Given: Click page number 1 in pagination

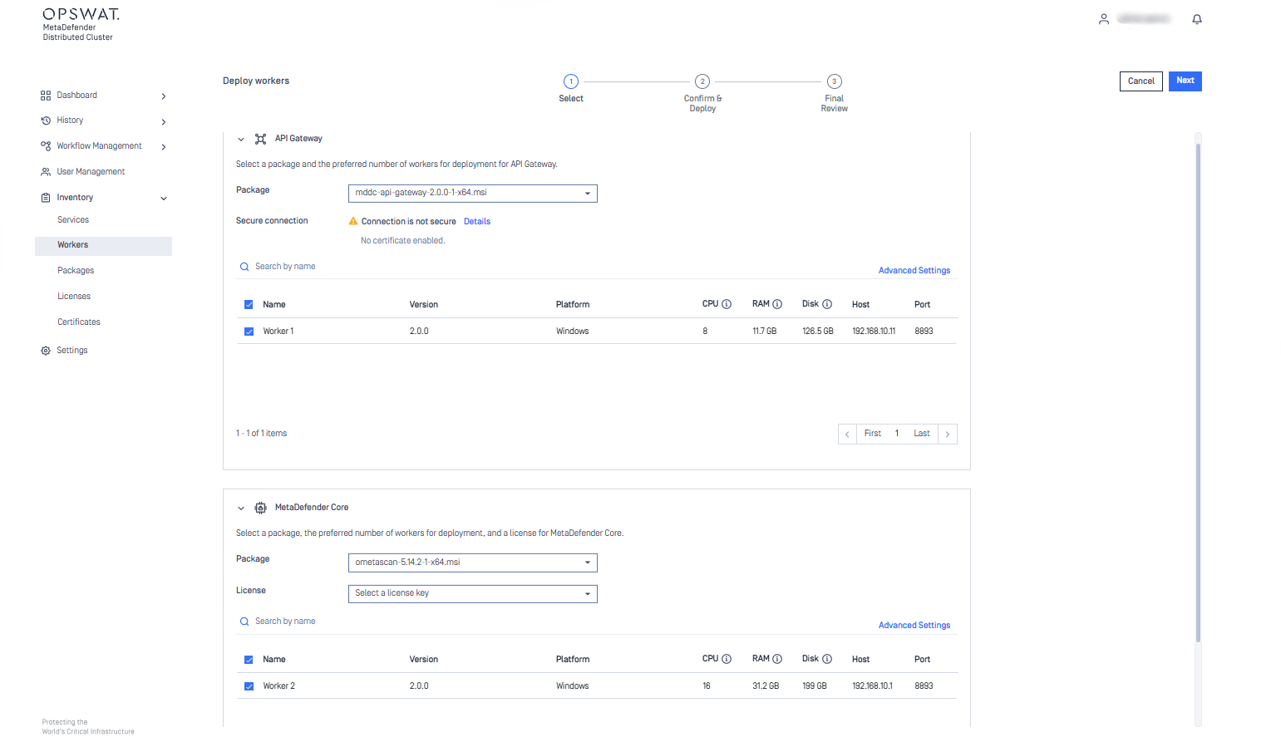Looking at the screenshot, I should click(x=897, y=434).
